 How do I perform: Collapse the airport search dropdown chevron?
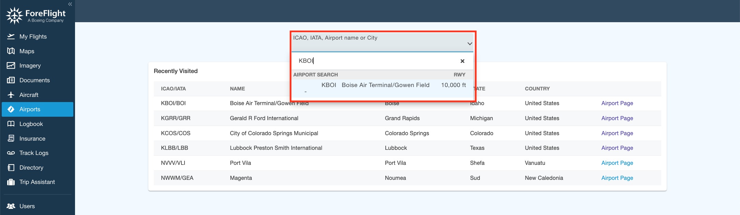pyautogui.click(x=470, y=44)
